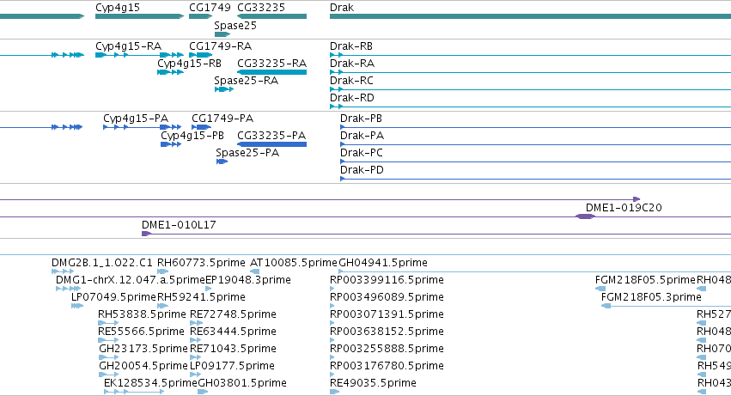Click transcript Spase25-RA

(247, 81)
